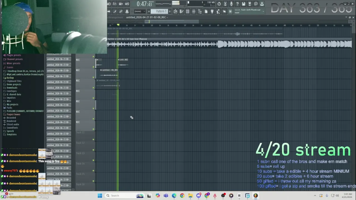Open the playlist view icon

click(175, 11)
